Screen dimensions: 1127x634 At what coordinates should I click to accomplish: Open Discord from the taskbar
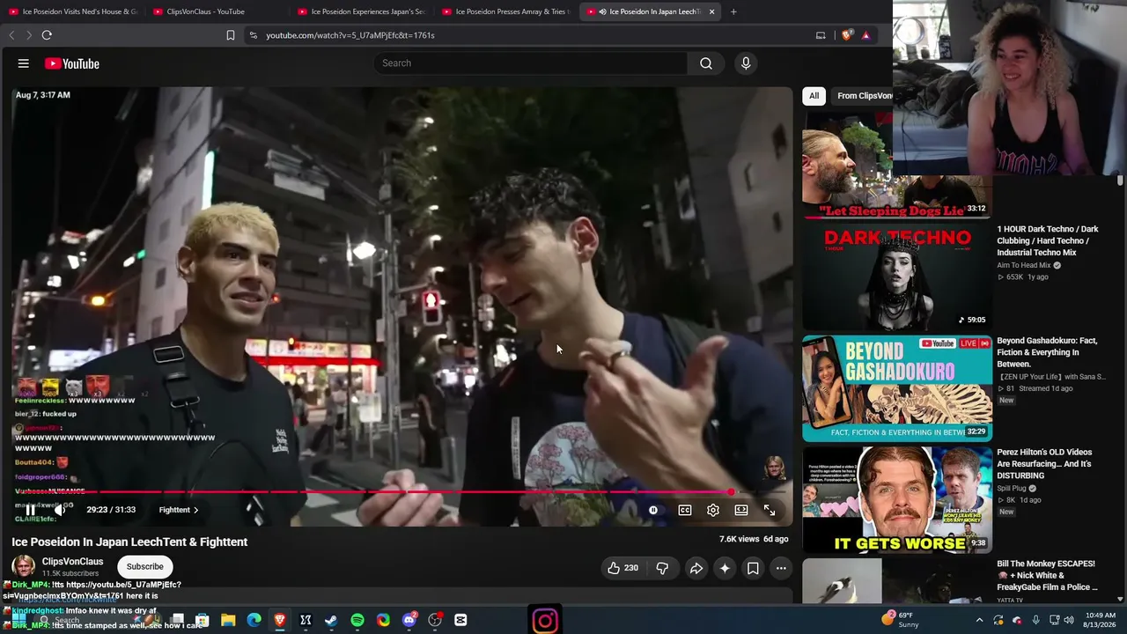409,620
